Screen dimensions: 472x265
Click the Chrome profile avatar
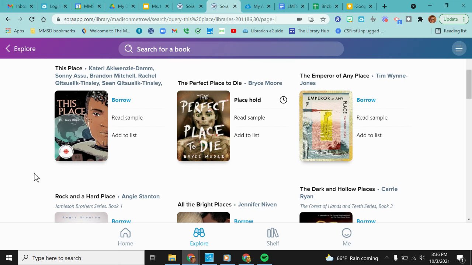432,19
